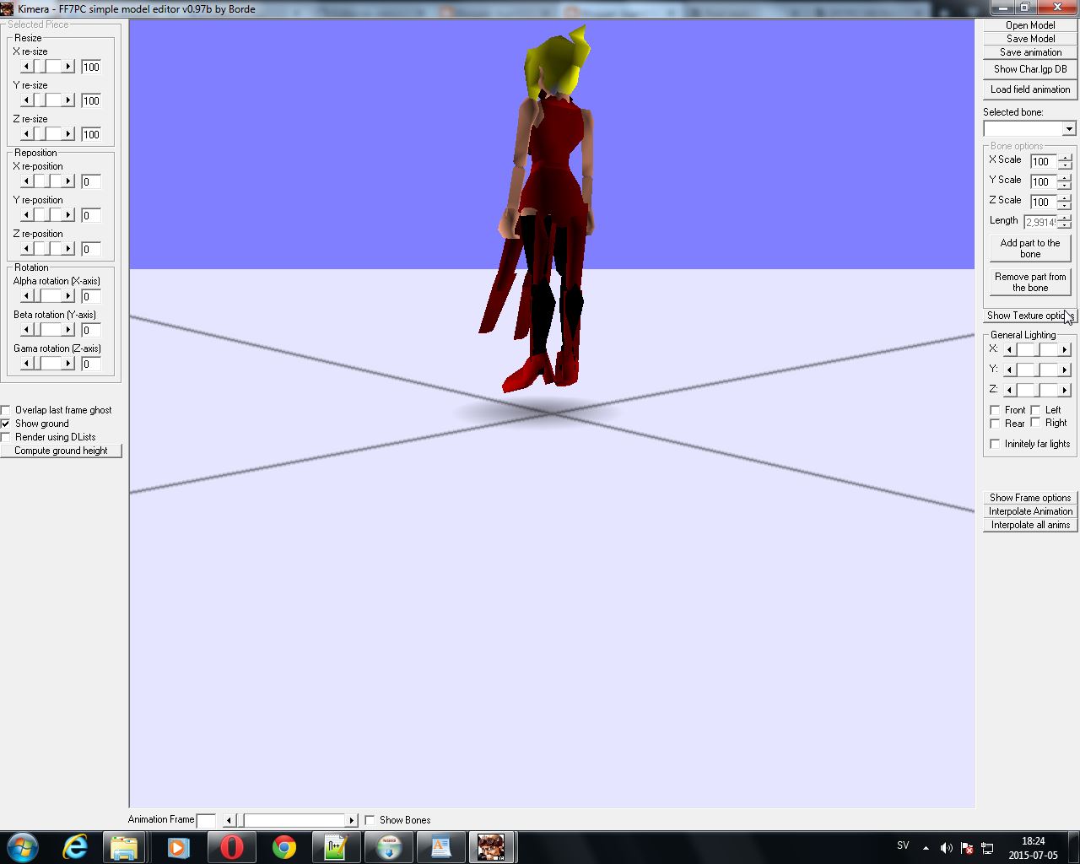Click the lighting X slider right arrow
The height and width of the screenshot is (864, 1080).
(1064, 349)
